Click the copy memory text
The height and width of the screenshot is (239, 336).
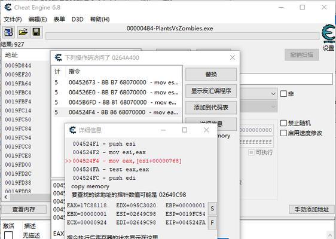90,186
